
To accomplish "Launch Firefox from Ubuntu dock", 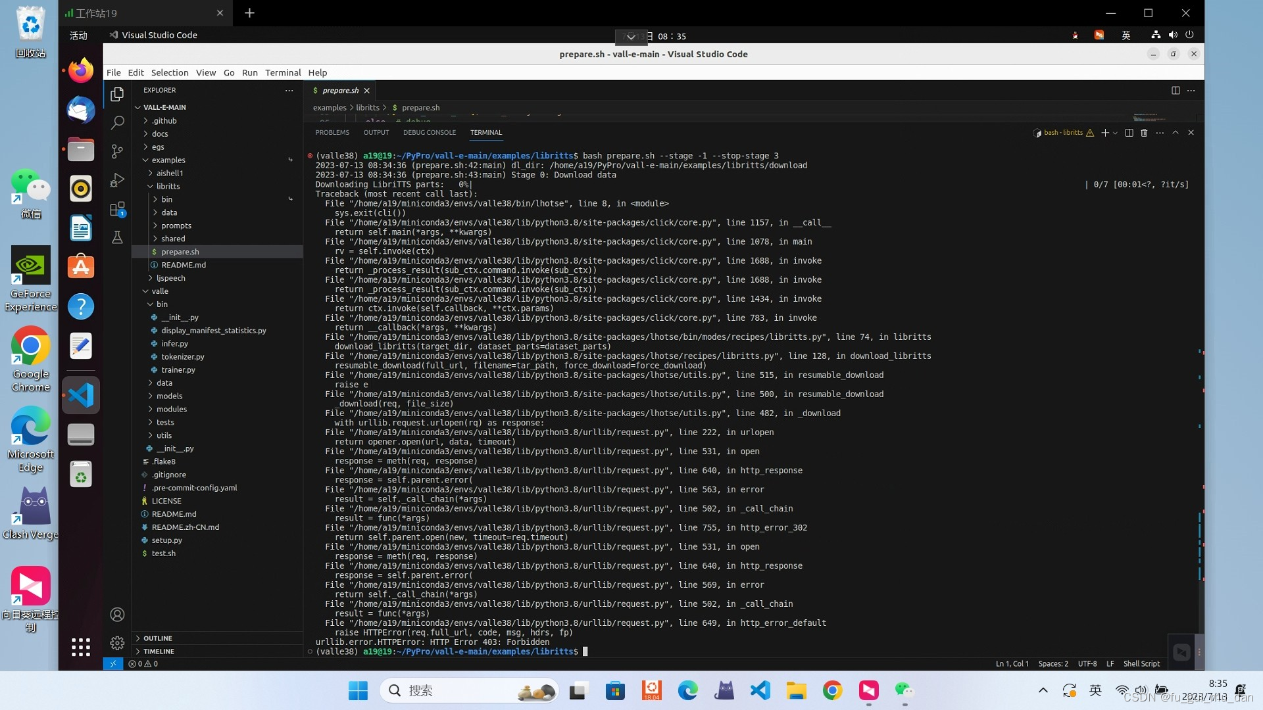I will click(x=81, y=70).
